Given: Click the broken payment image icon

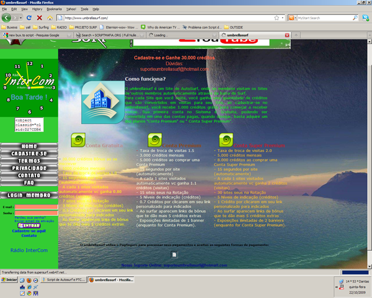Looking at the screenshot, I should 174,255.
